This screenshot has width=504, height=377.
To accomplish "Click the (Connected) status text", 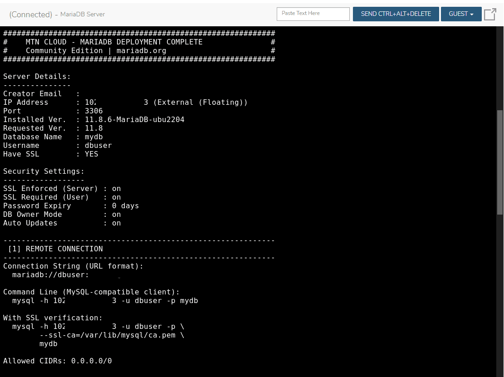I will click(x=30, y=15).
